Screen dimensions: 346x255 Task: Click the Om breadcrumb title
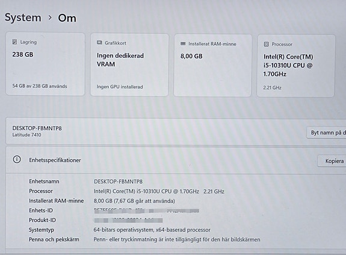tap(67, 18)
